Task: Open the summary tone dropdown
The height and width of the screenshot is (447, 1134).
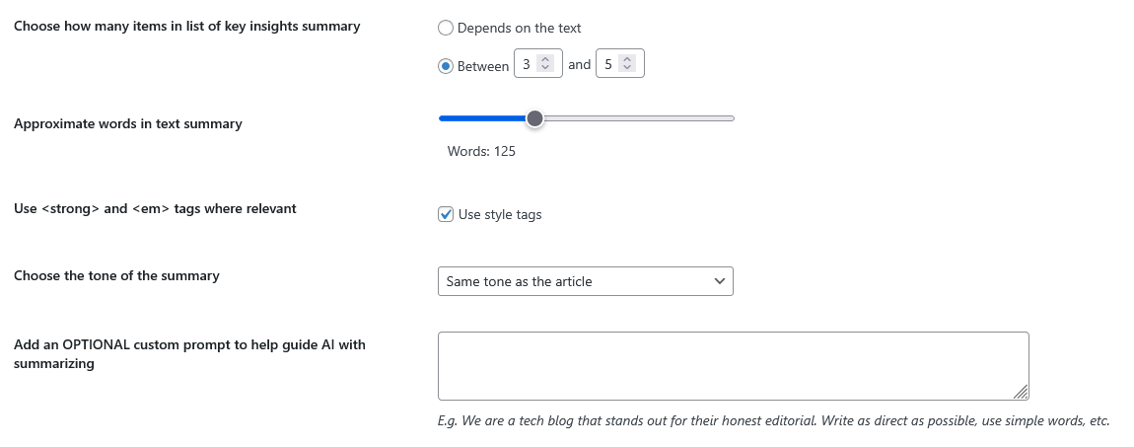Action: 584,281
